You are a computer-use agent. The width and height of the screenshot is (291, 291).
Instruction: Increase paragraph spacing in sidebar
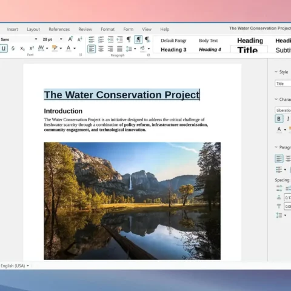coord(279,189)
